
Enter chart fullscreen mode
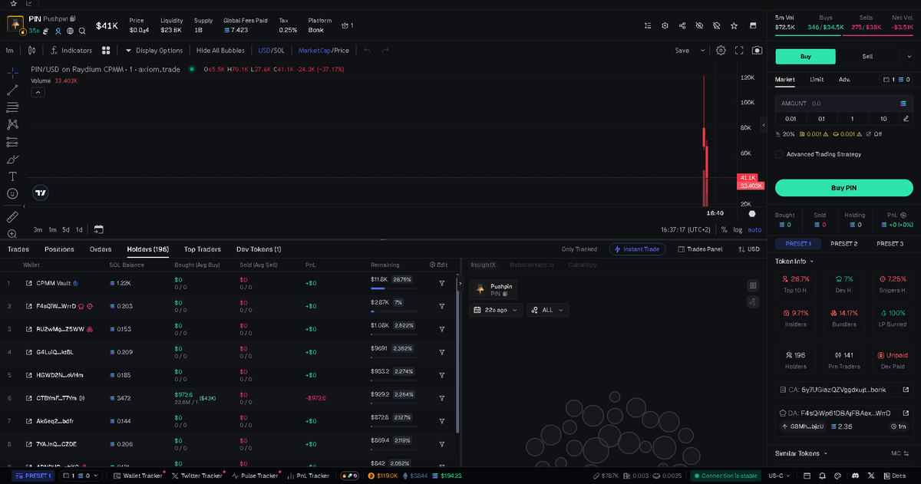point(739,51)
